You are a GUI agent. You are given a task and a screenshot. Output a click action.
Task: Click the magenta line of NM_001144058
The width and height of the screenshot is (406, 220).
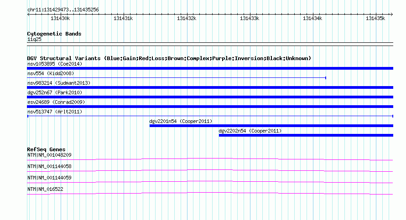pos(210,170)
